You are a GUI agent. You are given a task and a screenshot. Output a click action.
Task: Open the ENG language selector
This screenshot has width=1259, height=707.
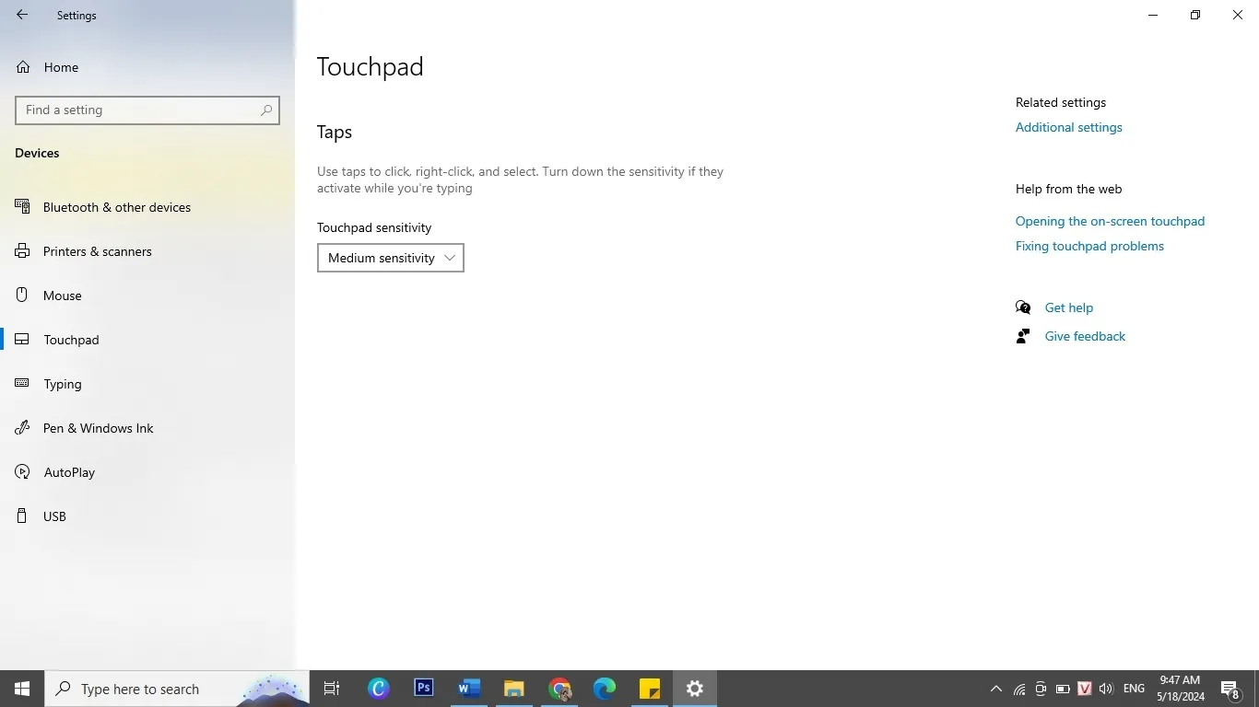(x=1133, y=689)
